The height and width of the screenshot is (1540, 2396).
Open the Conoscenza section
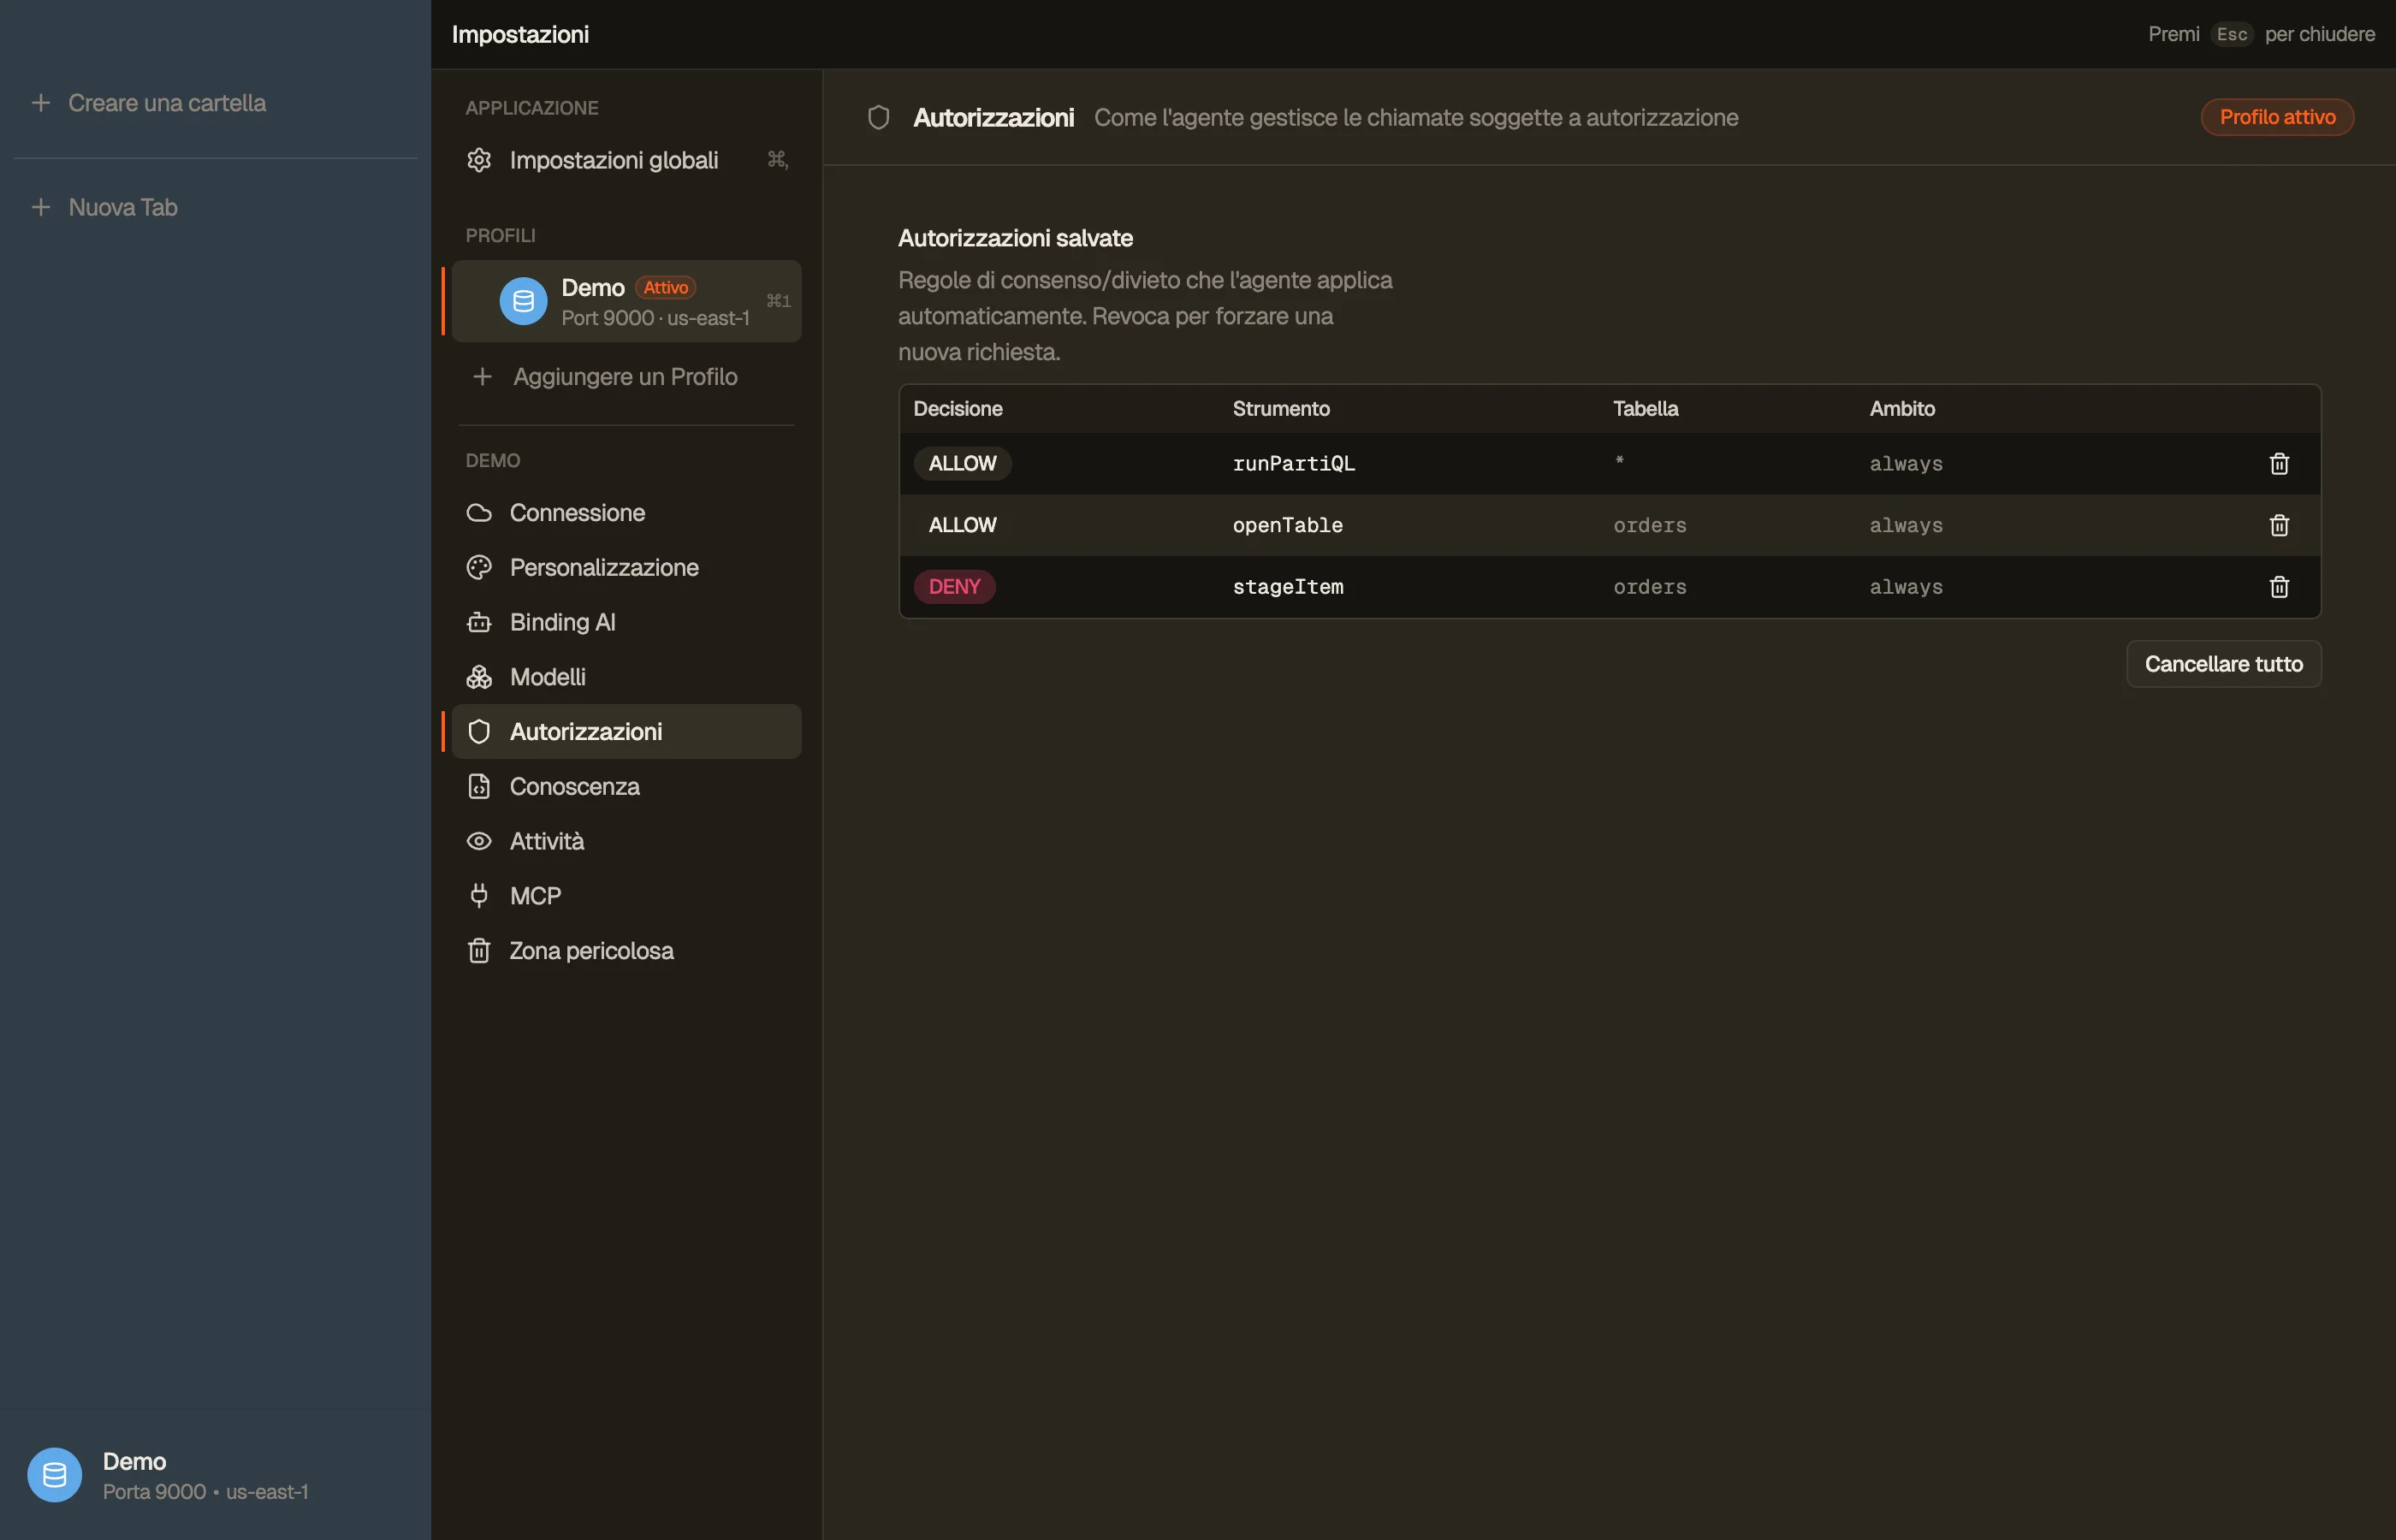tap(626, 787)
